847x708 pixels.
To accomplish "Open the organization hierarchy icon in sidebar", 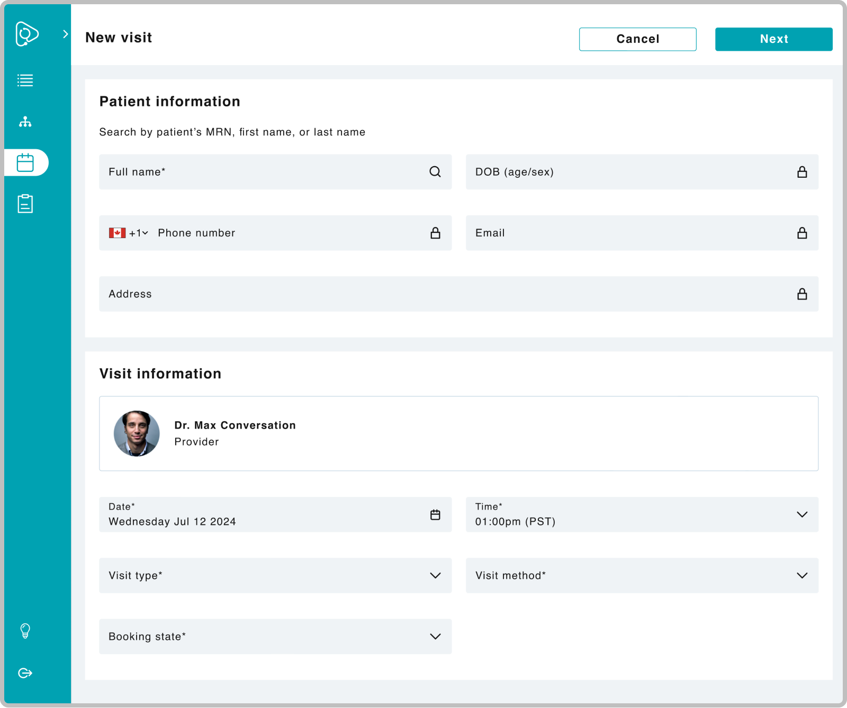I will (25, 122).
